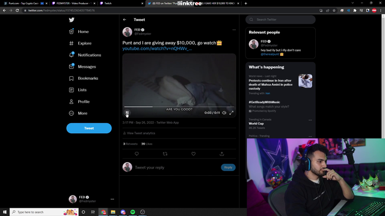Expand video to fullscreen

pyautogui.click(x=231, y=113)
